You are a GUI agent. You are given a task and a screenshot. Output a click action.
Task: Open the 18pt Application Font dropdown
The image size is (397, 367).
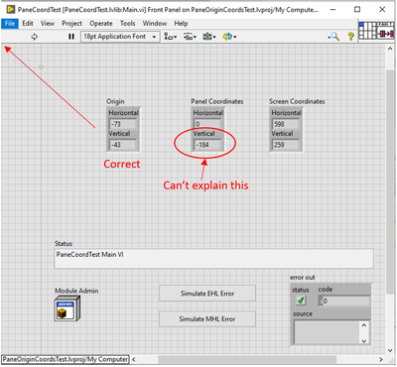point(120,37)
